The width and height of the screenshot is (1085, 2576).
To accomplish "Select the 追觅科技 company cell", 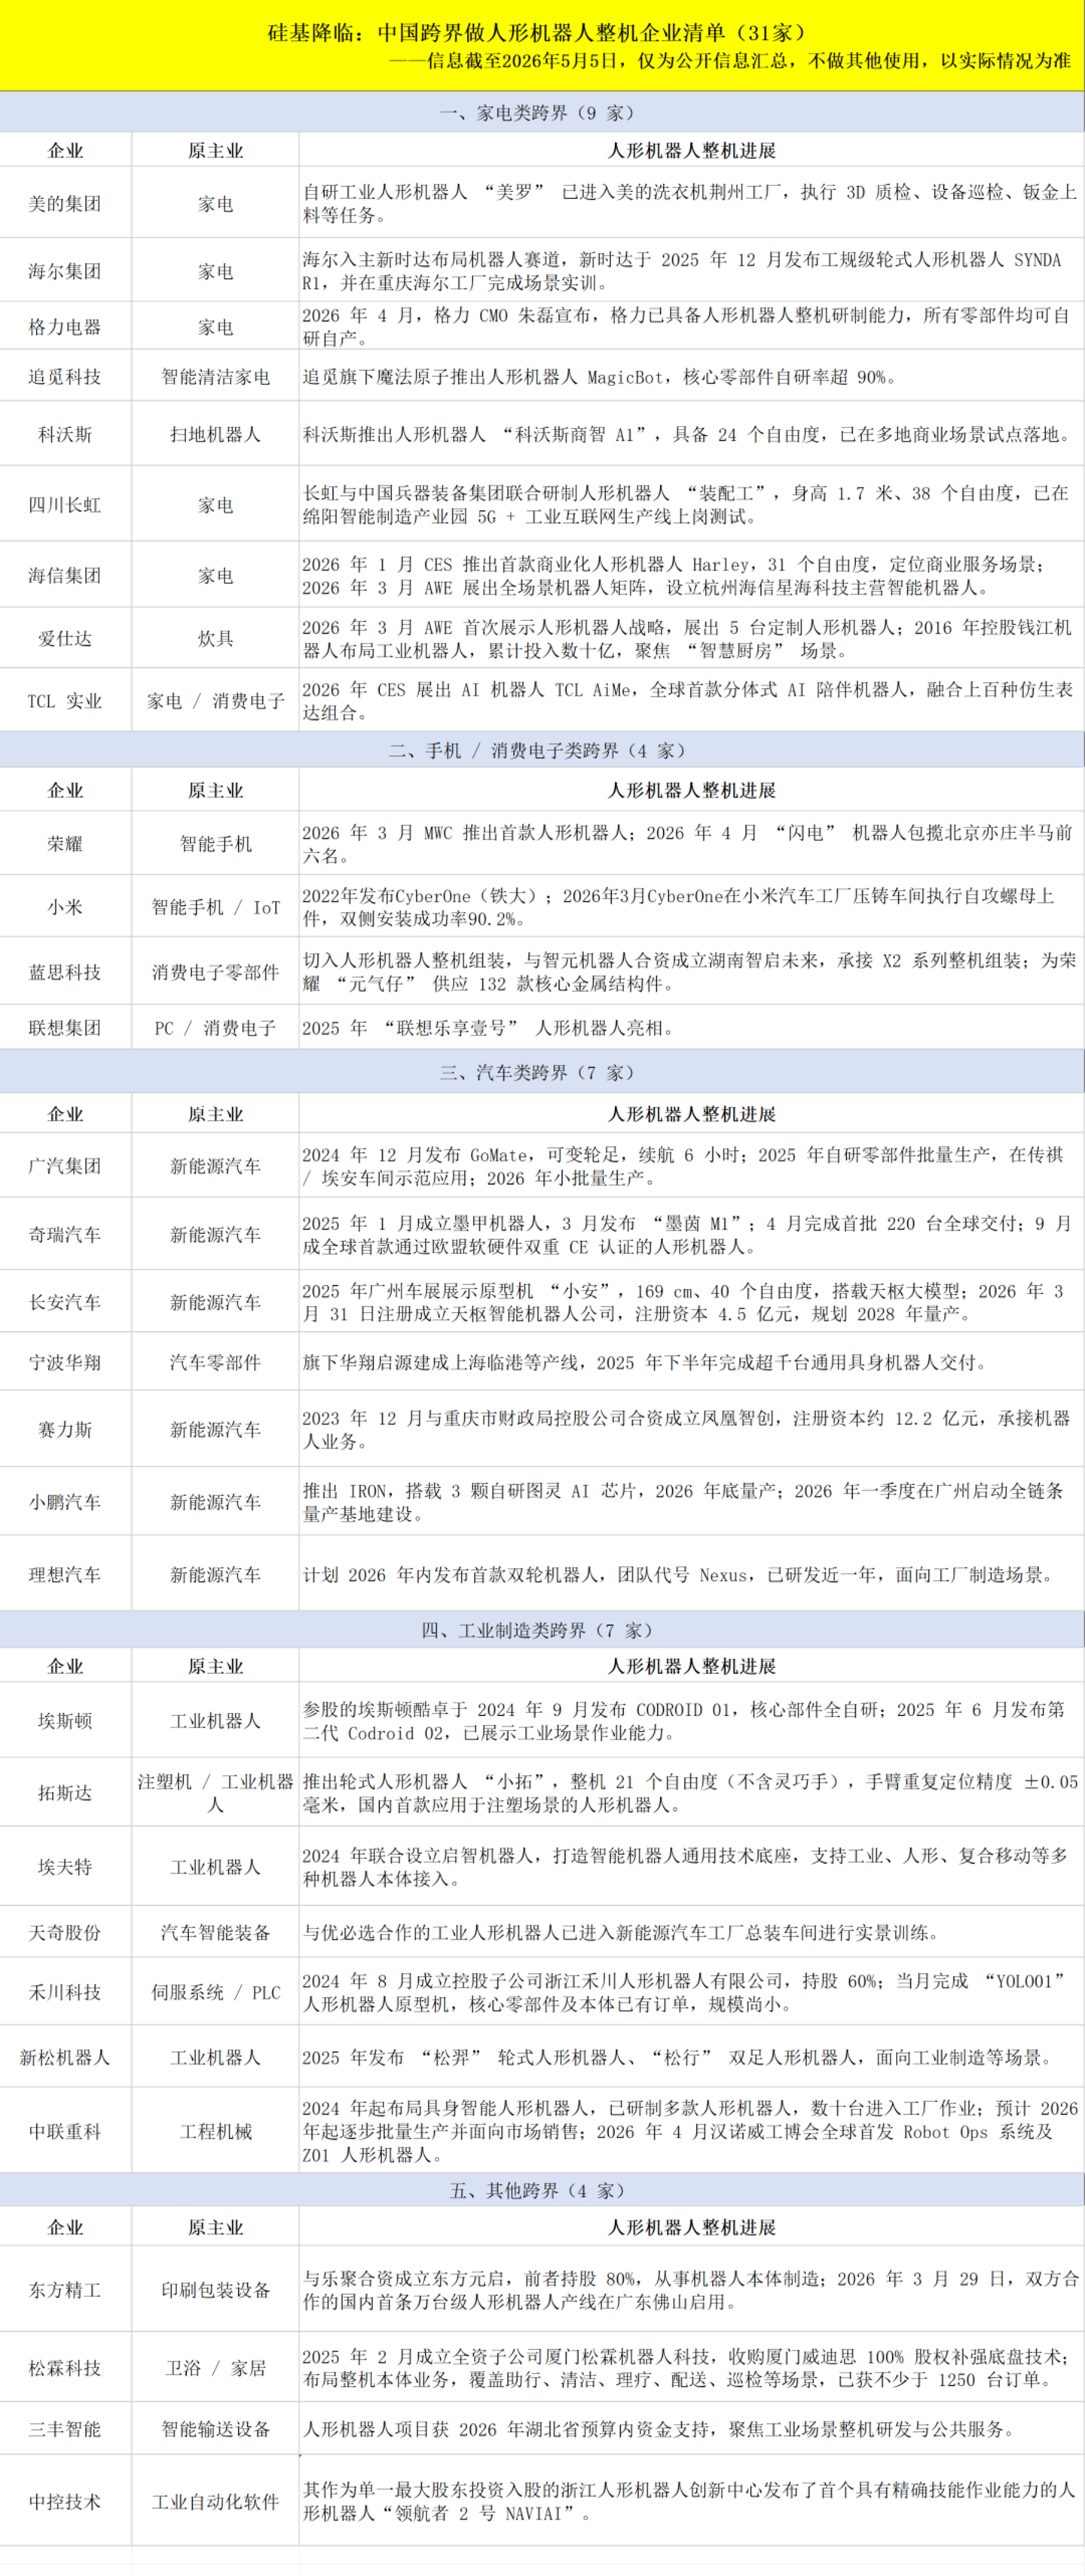I will click(x=65, y=377).
